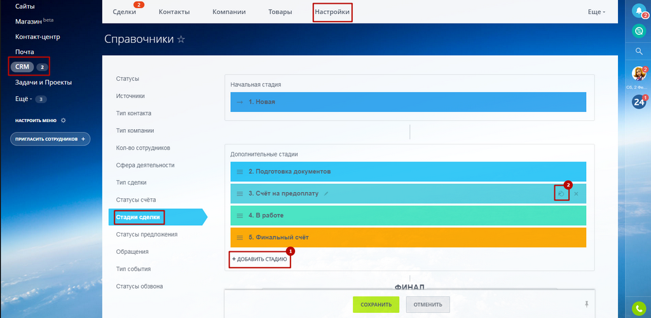Click green phone call button
The image size is (651, 318).
coord(638,308)
